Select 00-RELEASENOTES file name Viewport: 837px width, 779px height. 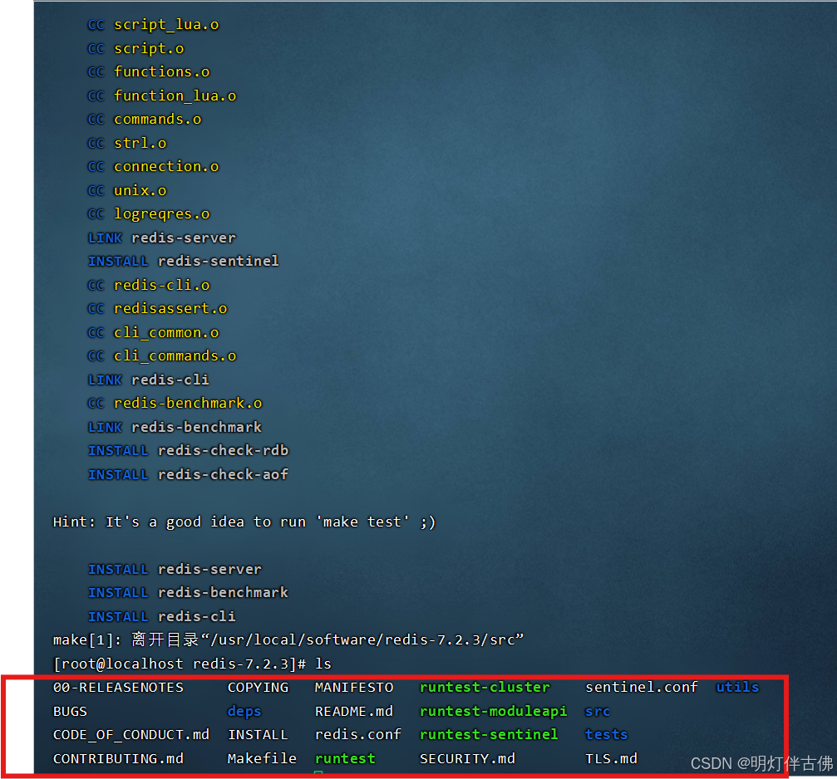point(118,688)
